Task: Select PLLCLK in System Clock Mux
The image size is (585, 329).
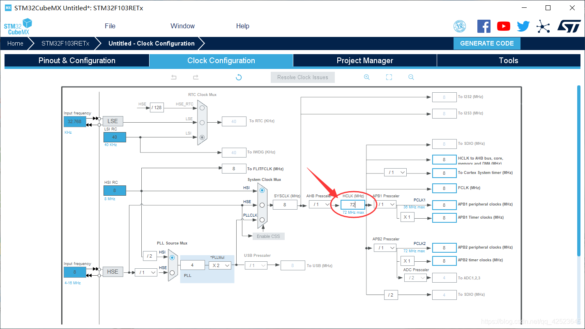Action: tap(262, 219)
